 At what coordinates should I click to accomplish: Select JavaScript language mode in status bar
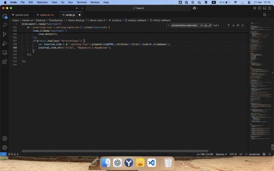pos(254,154)
